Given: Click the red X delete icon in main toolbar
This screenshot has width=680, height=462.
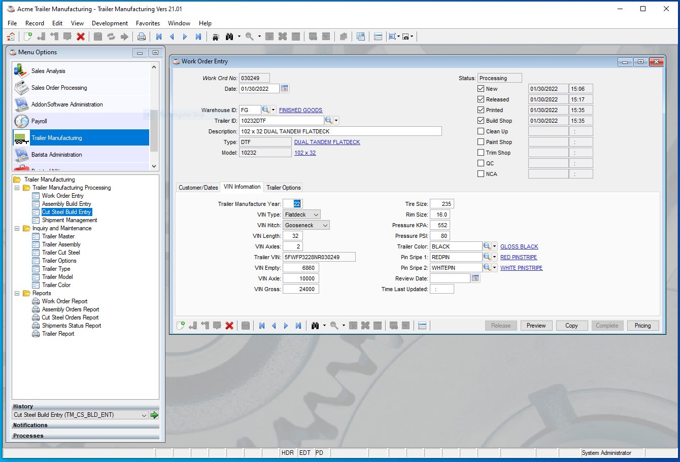Looking at the screenshot, I should tap(81, 37).
